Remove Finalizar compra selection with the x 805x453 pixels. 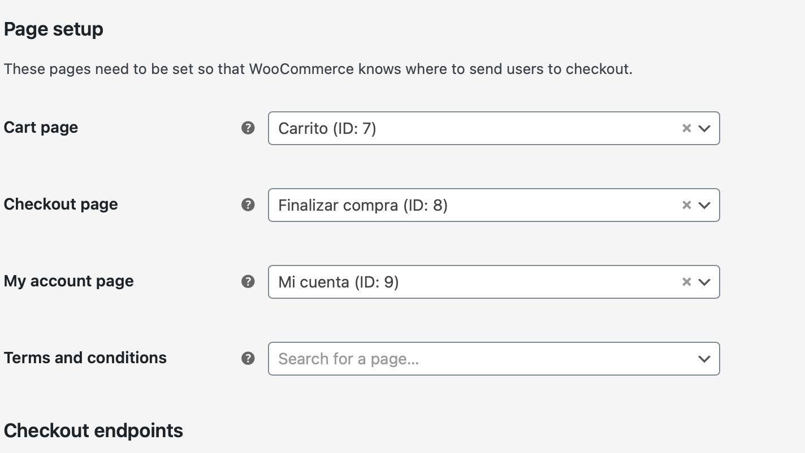pos(686,205)
